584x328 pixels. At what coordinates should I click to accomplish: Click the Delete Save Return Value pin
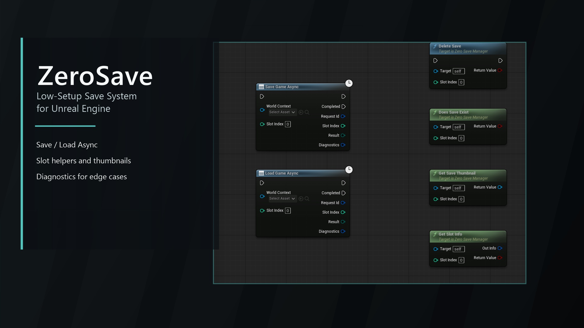(500, 70)
